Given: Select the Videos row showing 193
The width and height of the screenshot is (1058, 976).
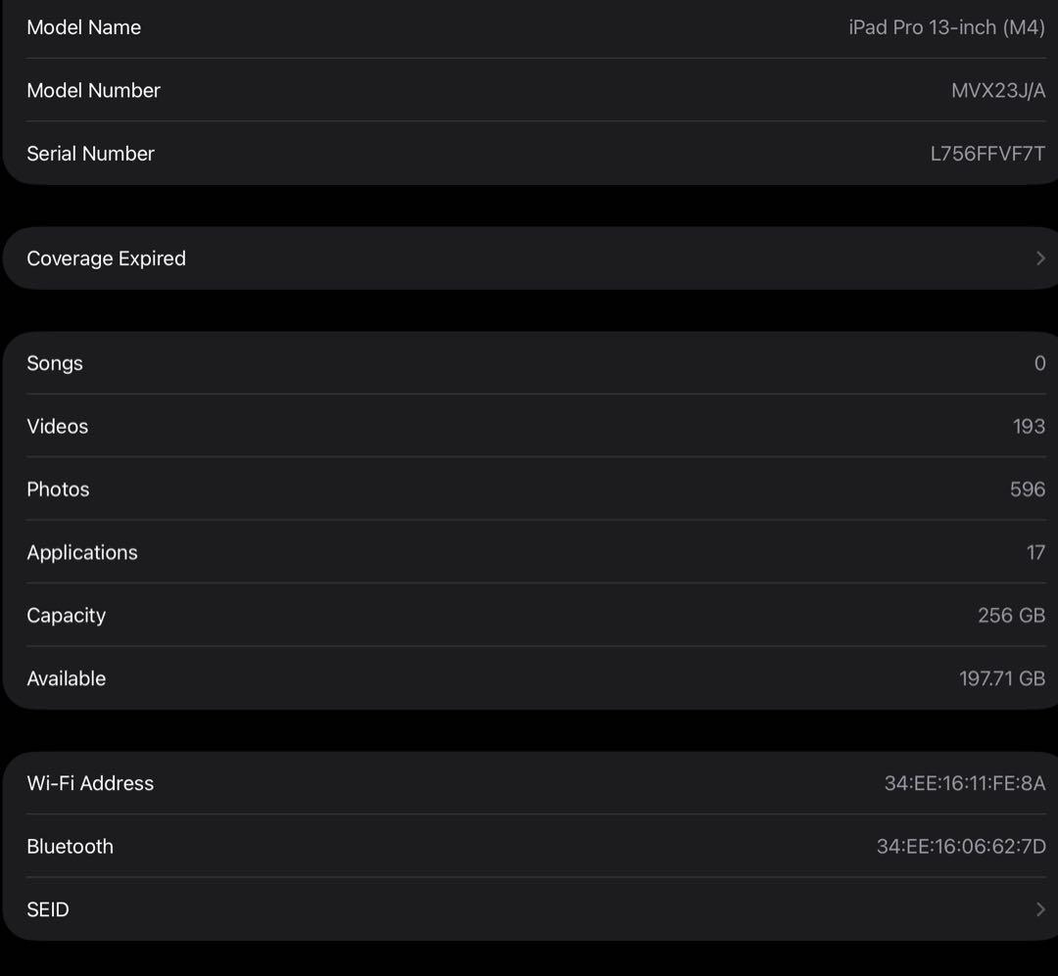Looking at the screenshot, I should tap(529, 426).
